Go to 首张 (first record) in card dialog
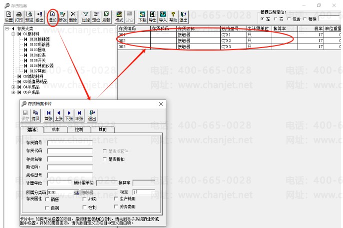343x228 pixels. click(x=48, y=115)
